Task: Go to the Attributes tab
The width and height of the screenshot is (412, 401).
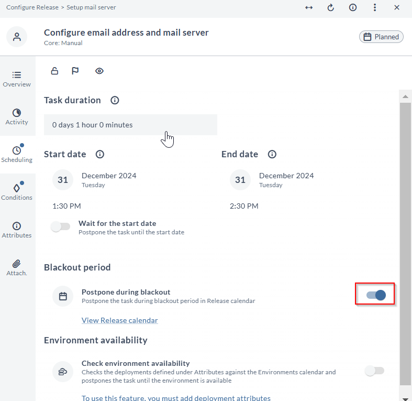Action: (17, 230)
